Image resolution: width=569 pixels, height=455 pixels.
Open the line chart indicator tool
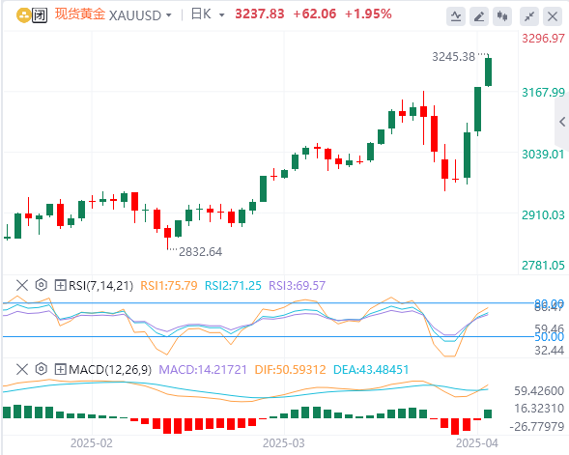click(x=456, y=16)
